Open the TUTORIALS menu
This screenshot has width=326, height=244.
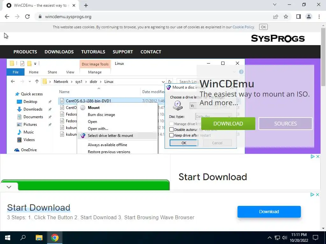pyautogui.click(x=93, y=52)
